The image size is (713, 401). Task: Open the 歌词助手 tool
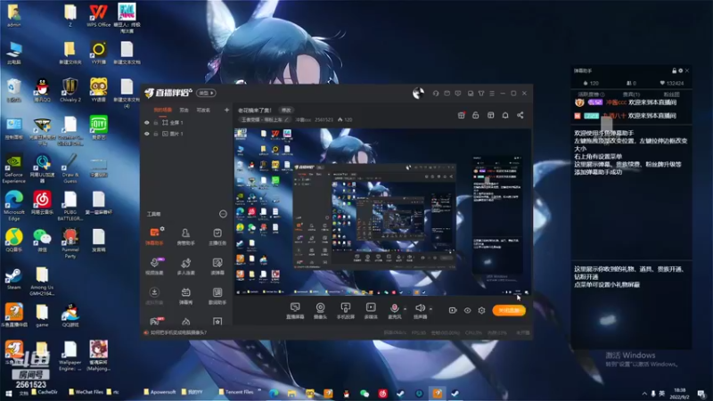(x=217, y=296)
